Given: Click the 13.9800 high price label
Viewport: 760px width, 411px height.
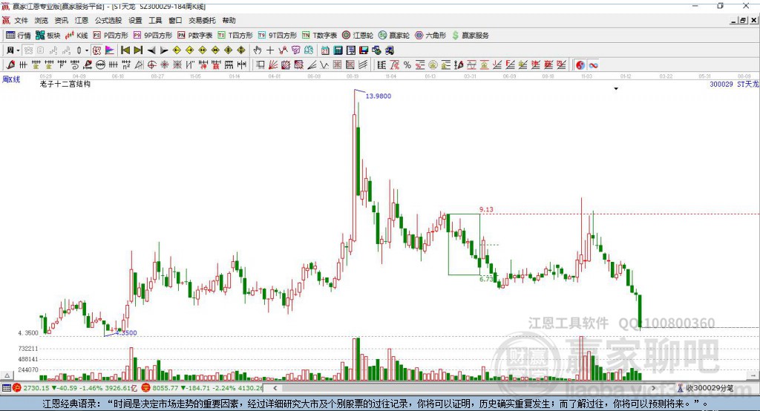Looking at the screenshot, I should coord(378,96).
